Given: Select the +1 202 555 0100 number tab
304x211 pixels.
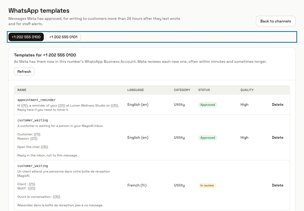Looking at the screenshot, I should 26,37.
